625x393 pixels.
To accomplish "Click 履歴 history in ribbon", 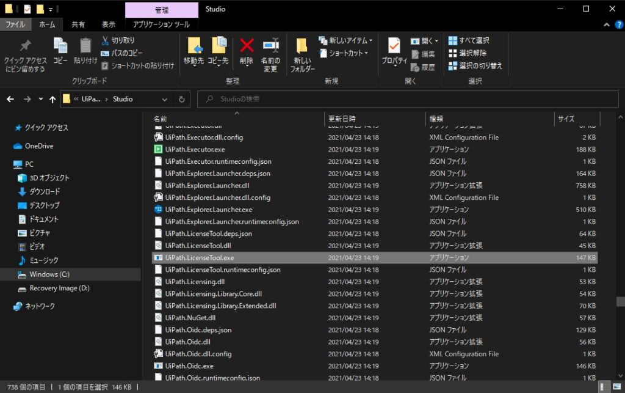I will point(423,67).
